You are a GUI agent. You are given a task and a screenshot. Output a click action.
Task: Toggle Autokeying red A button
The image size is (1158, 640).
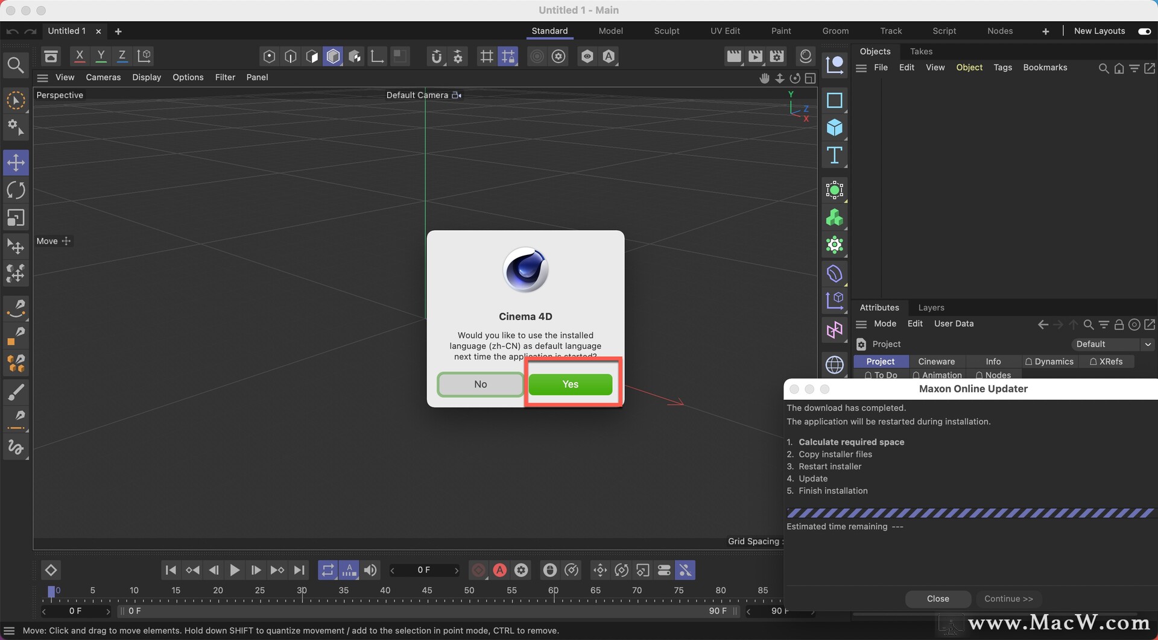point(499,570)
